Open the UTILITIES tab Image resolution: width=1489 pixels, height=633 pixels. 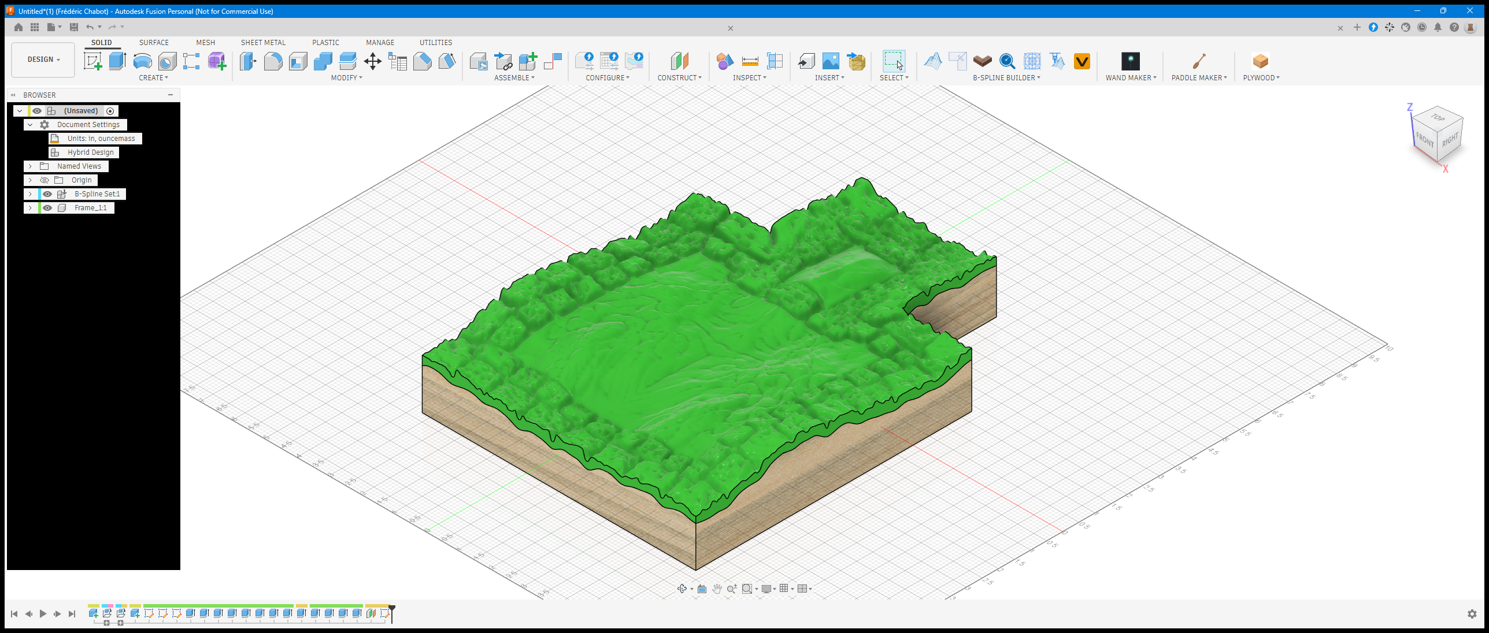coord(436,43)
